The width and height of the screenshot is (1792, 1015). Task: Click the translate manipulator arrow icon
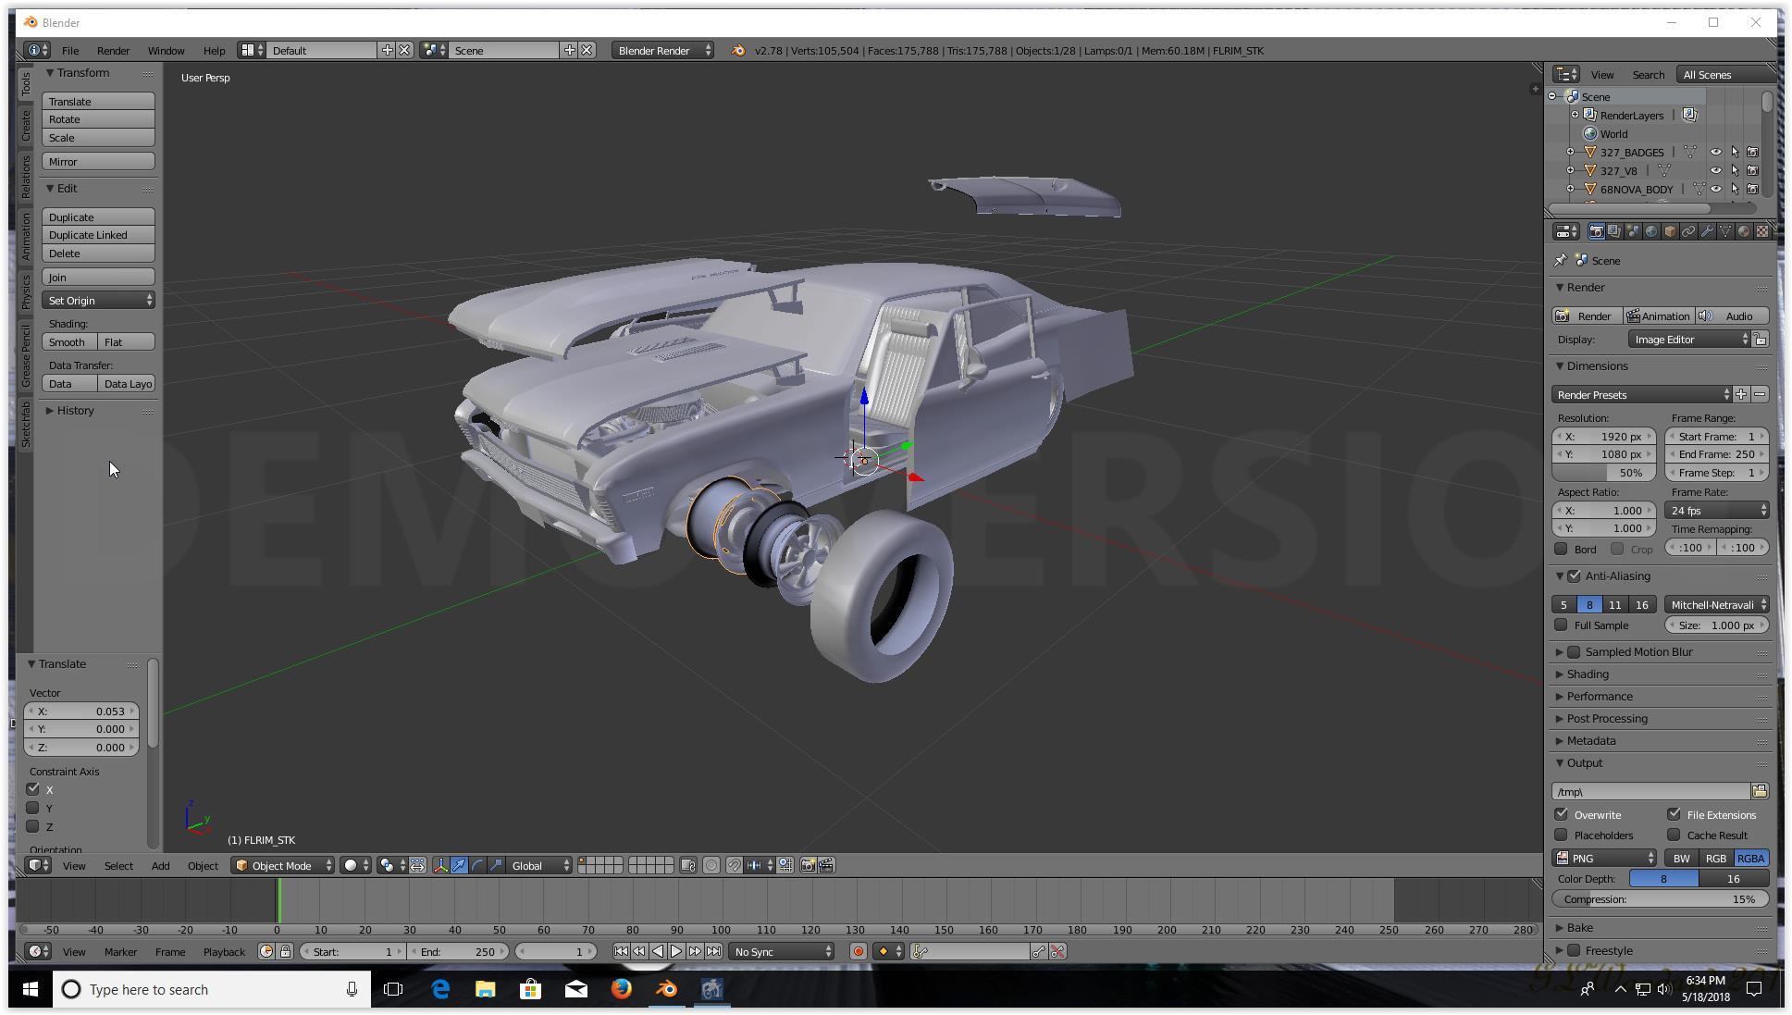tap(459, 865)
